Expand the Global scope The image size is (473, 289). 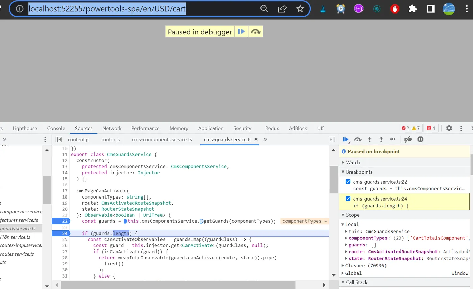pyautogui.click(x=343, y=273)
